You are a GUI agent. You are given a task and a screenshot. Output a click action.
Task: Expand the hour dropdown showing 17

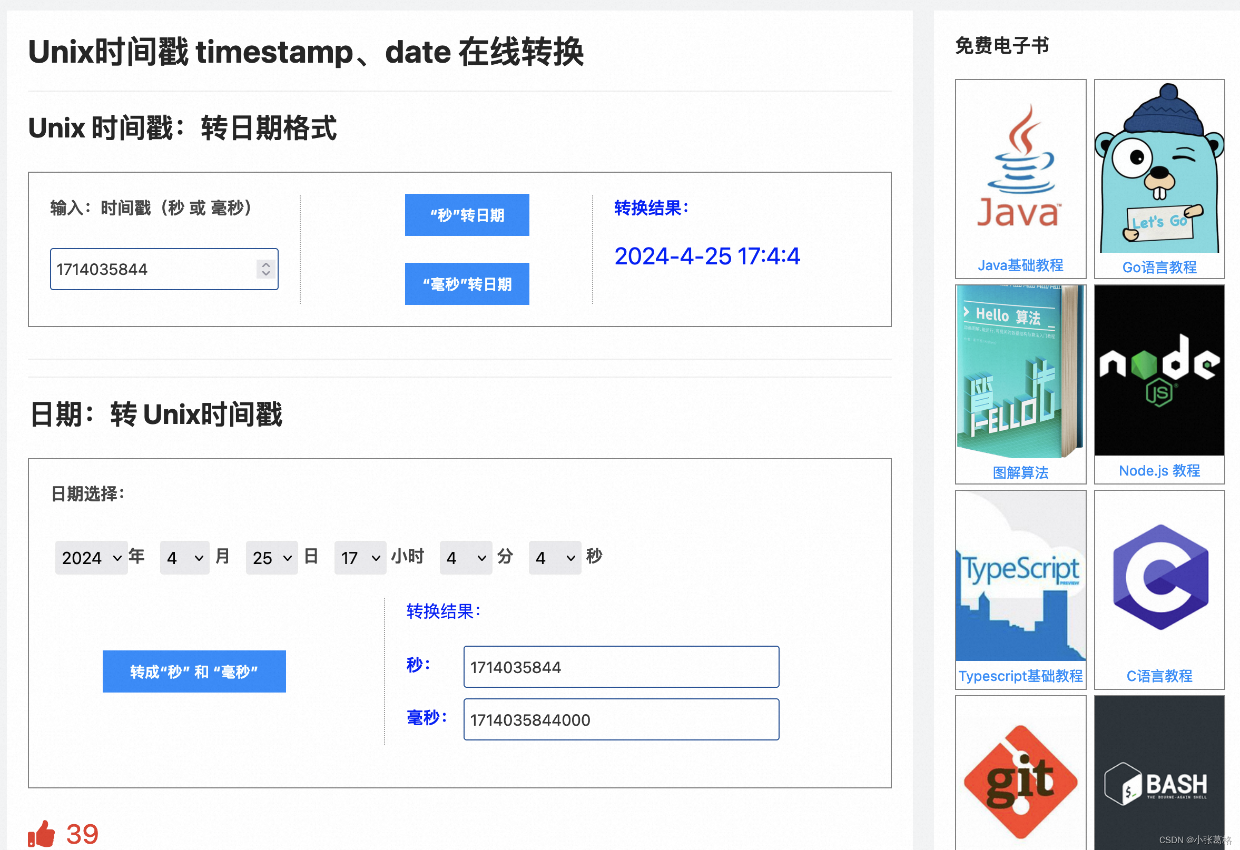coord(360,558)
